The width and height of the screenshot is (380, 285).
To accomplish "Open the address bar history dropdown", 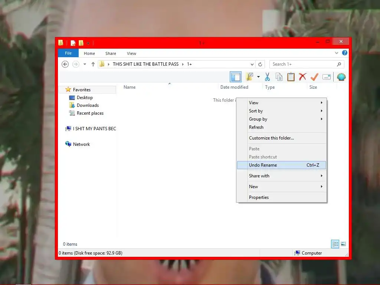I will [252, 64].
